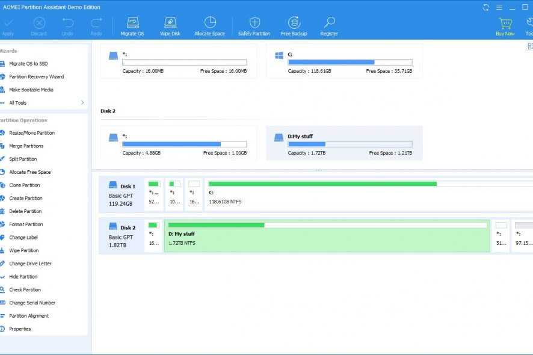Open partition Properties in the sidebar
Screen dimensions: 533x355
click(x=20, y=329)
